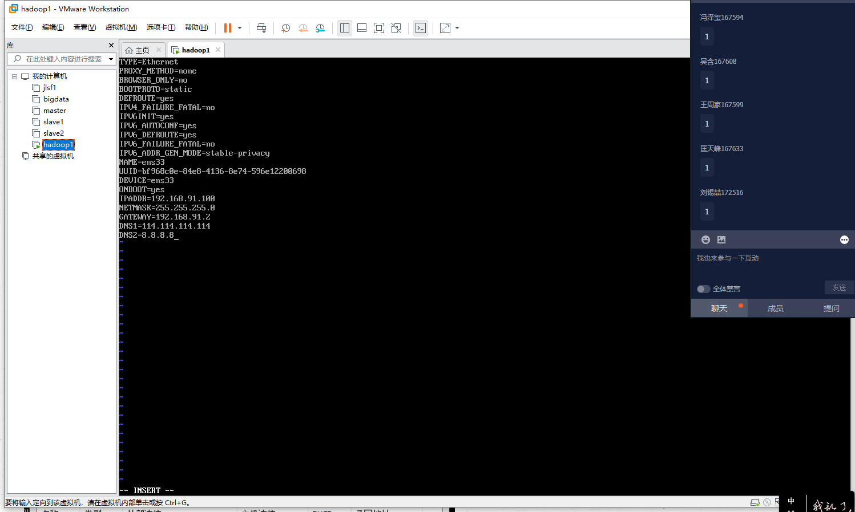
Task: Open the 查看(V) menu
Action: [84, 27]
